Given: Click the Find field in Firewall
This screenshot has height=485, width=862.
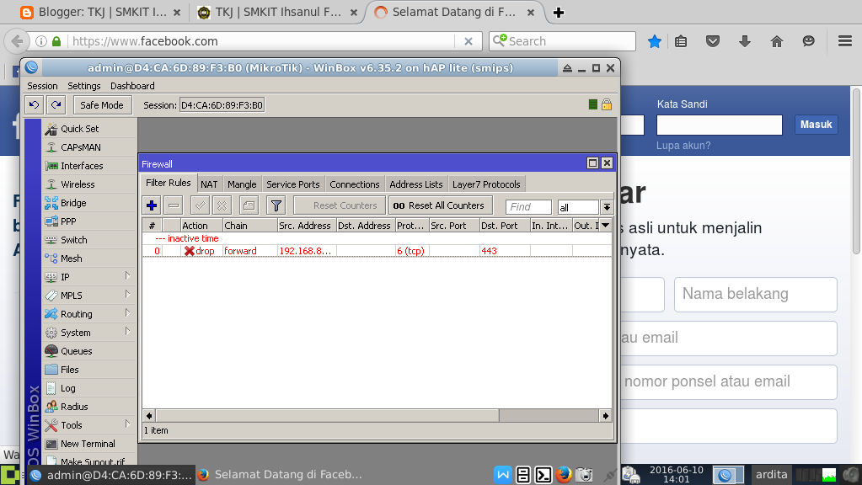Looking at the screenshot, I should (x=528, y=207).
